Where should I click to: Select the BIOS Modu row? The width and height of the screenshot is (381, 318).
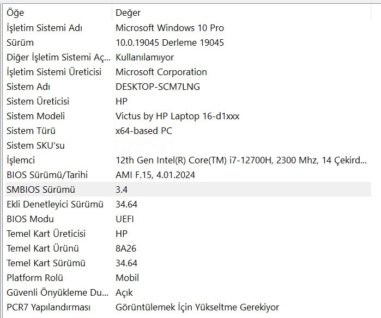pyautogui.click(x=30, y=219)
